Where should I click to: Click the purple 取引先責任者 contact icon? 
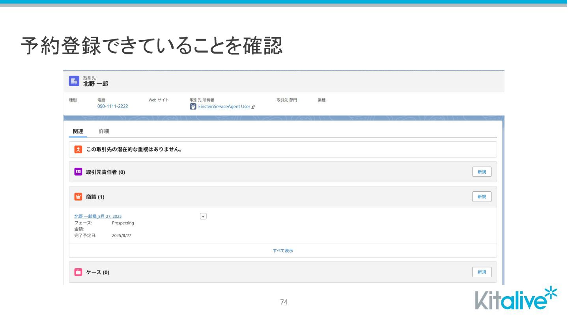coord(78,172)
